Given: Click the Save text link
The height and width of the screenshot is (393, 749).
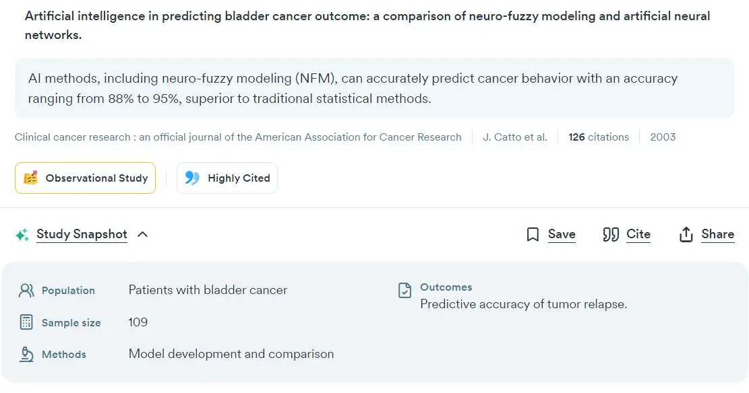Looking at the screenshot, I should point(562,234).
